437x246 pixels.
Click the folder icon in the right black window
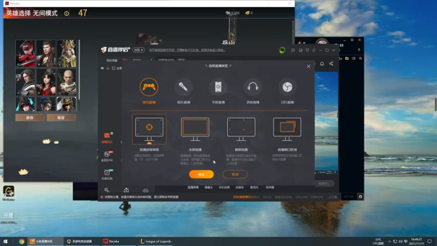click(347, 58)
